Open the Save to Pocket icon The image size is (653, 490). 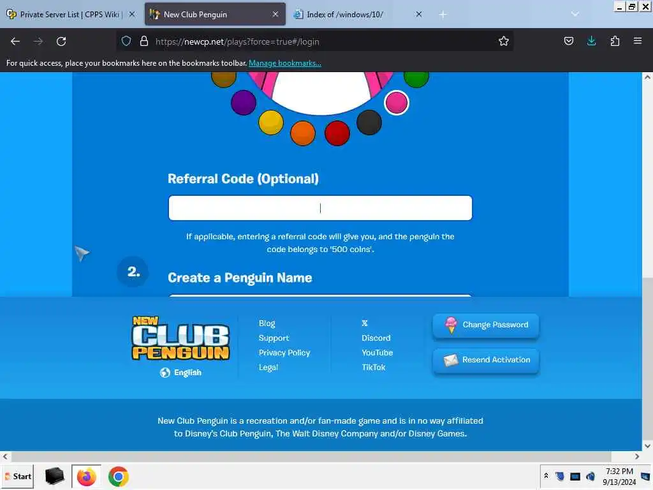pos(569,41)
